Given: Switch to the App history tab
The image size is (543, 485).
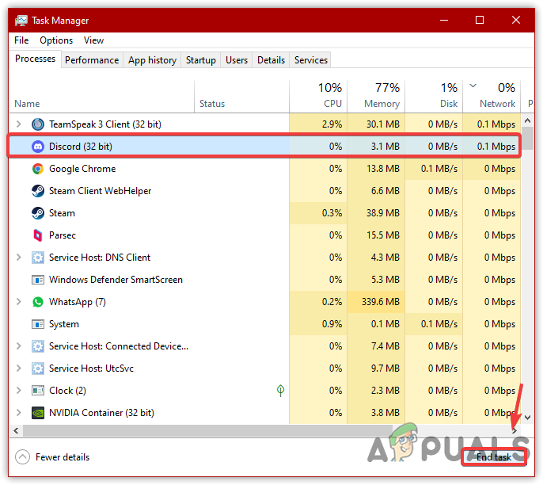Looking at the screenshot, I should click(x=152, y=60).
